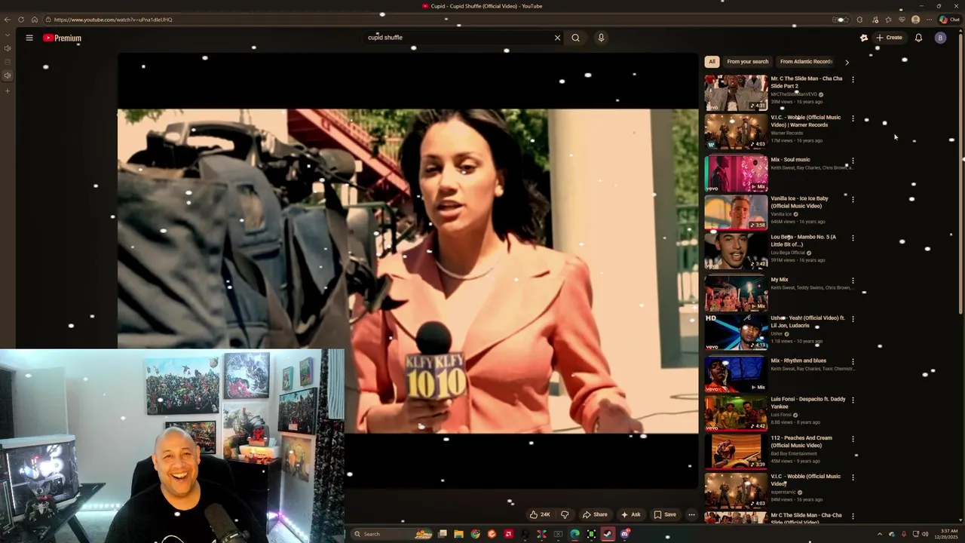
Task: Share the video
Action: (595, 514)
